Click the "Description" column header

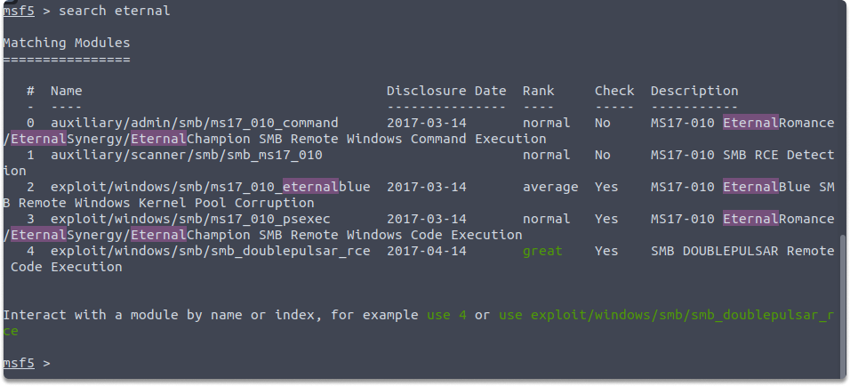[694, 91]
